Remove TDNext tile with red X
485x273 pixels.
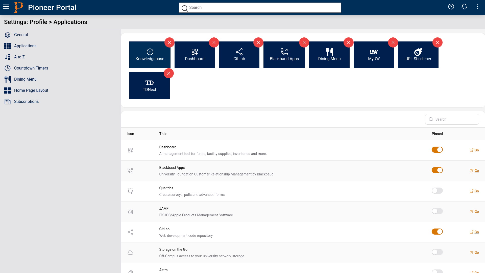[169, 73]
